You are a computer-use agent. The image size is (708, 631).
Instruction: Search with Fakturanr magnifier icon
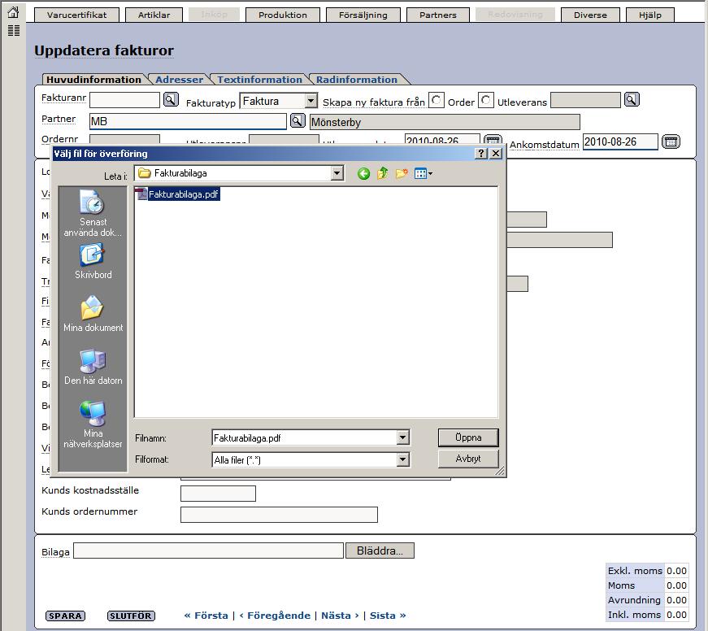171,99
